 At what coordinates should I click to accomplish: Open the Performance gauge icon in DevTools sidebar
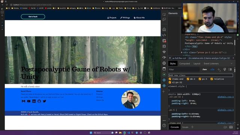[164, 57]
